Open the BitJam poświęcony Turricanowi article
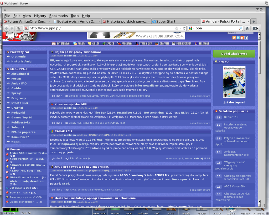The image size is (269, 215). click(77, 52)
